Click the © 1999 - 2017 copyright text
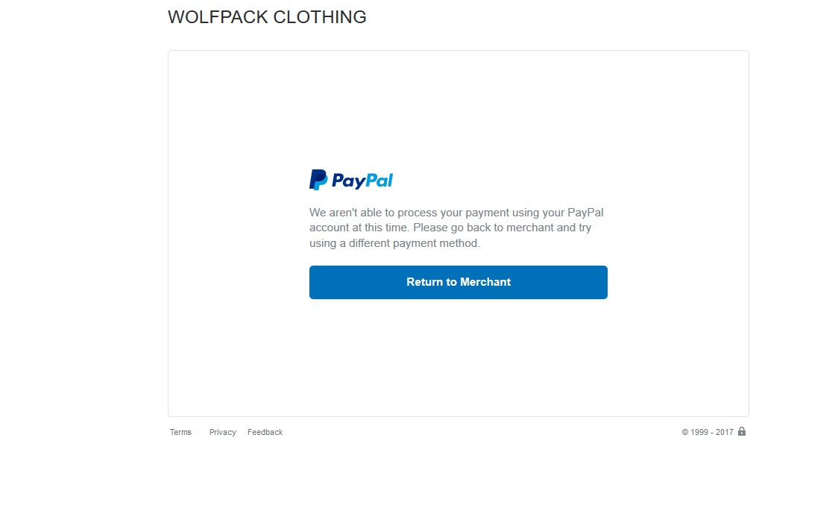Viewport: 838px width, 523px height. (x=708, y=432)
